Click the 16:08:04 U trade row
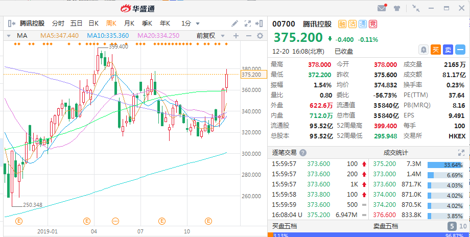Image resolution: width=470 pixels, height=237 pixels. pos(318,215)
